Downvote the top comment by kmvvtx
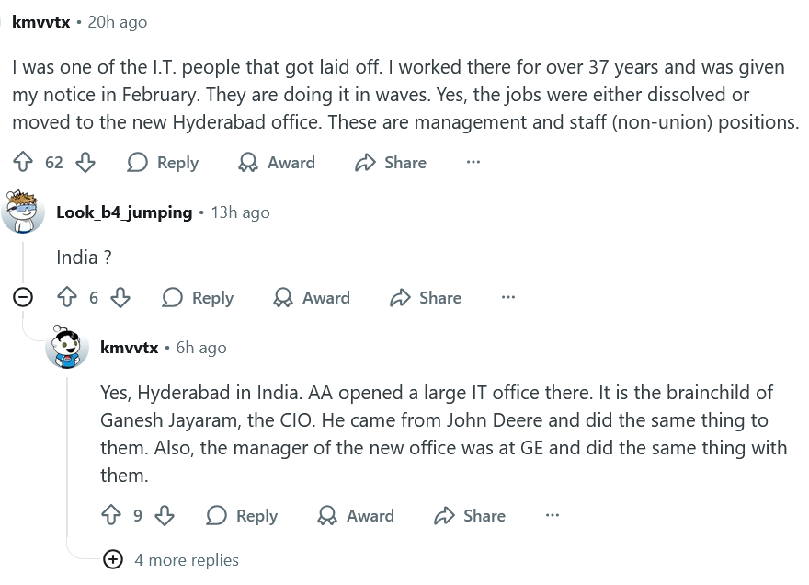Screen dimensions: 809x585 pos(85,163)
